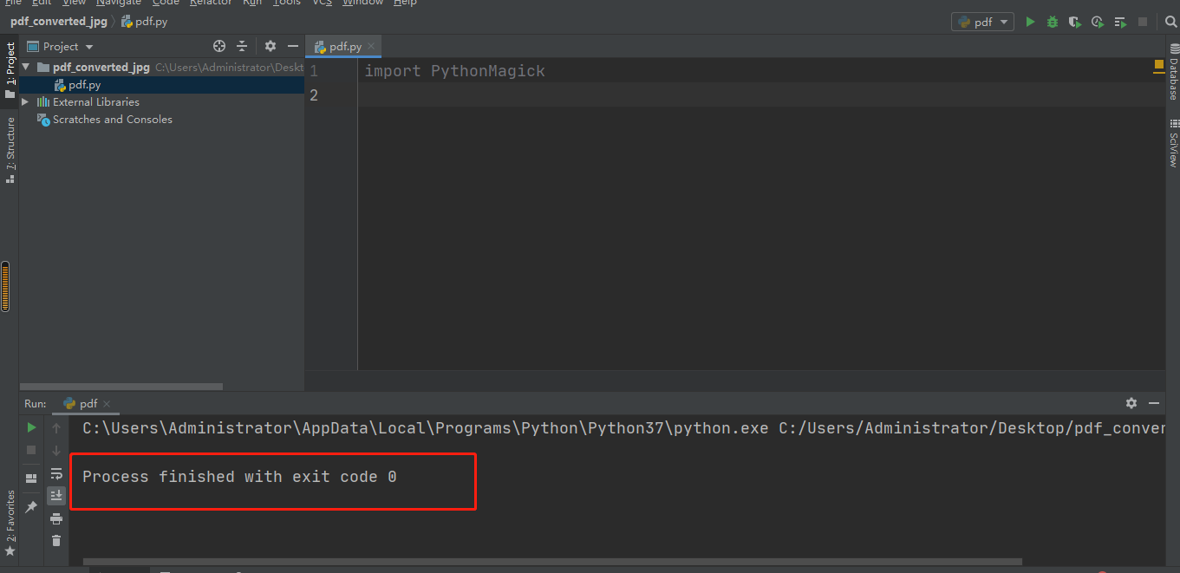Click the locate/scroll-from-source target icon

pyautogui.click(x=219, y=47)
